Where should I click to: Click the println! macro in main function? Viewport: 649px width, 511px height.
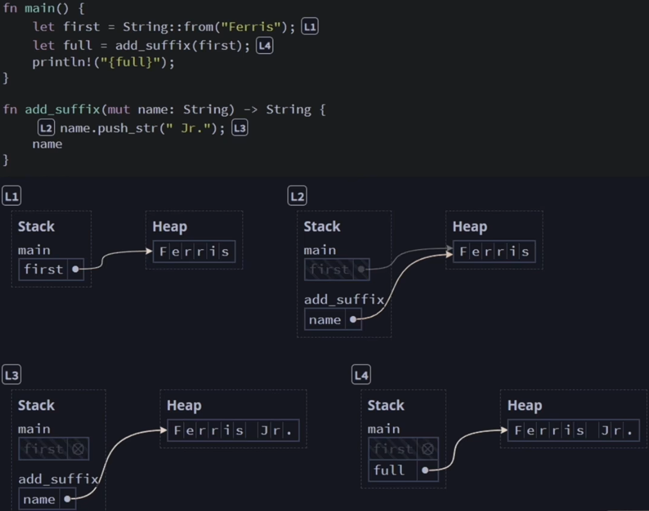point(62,62)
